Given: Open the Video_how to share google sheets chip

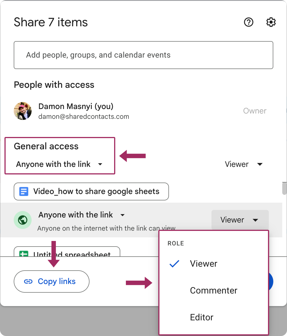Looking at the screenshot, I should (91, 191).
